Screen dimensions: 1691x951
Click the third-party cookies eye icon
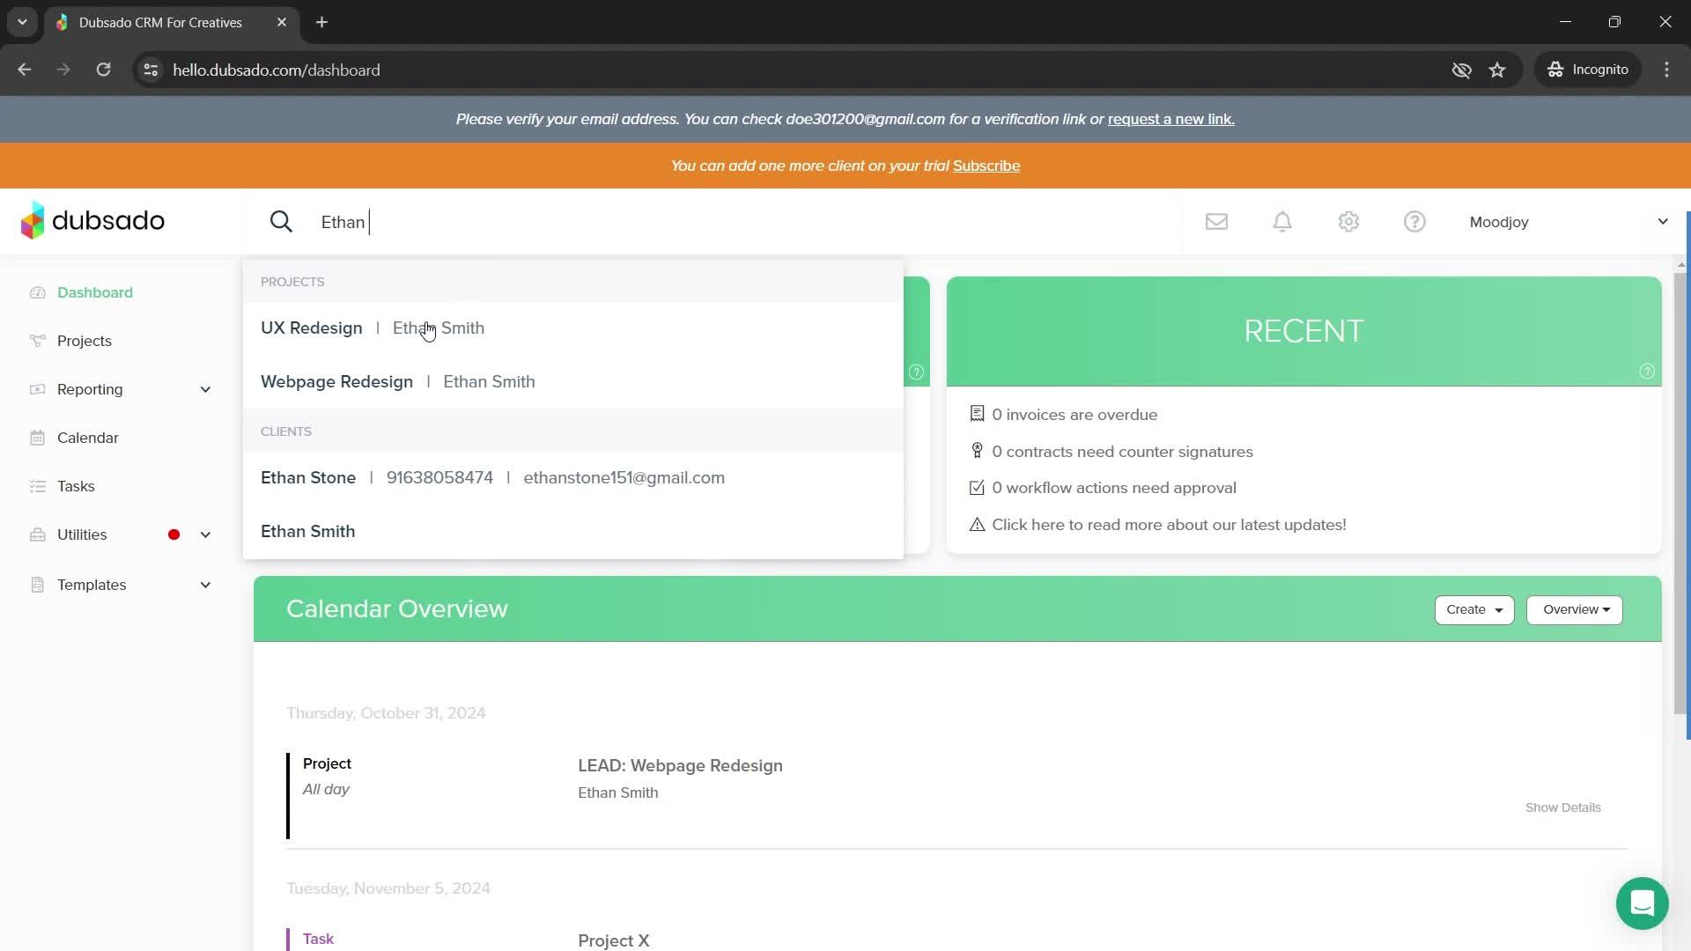[1461, 70]
